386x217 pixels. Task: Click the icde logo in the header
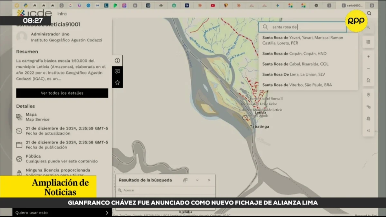[34, 13]
